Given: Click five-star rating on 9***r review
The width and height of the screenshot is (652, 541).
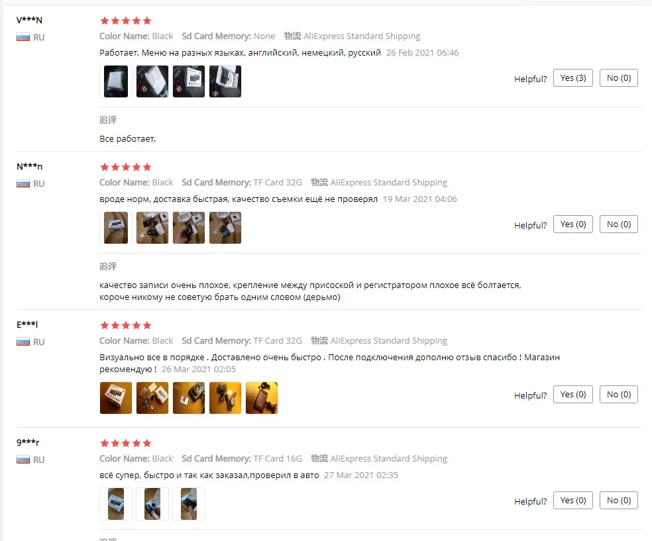Looking at the screenshot, I should click(126, 444).
